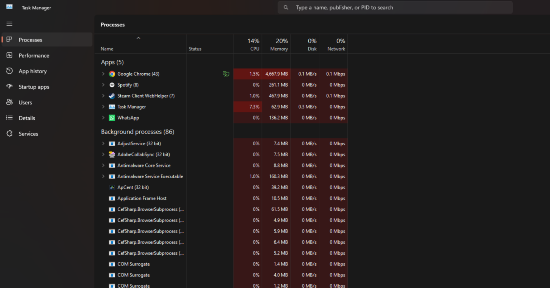Select the ApCent (32 bit) process row
The height and width of the screenshot is (288, 550).
221,187
